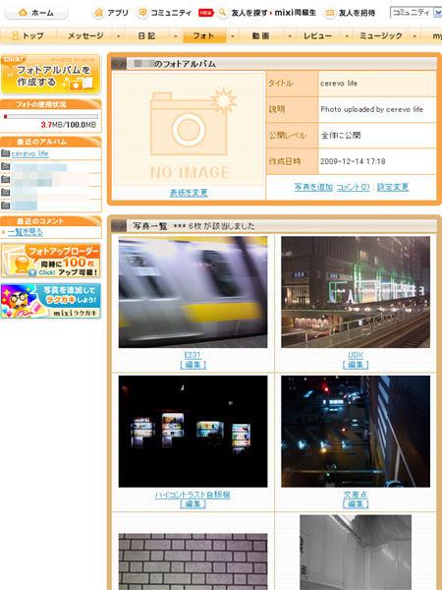Open dropdown arrow next to フォト
This screenshot has width=442, height=590.
click(233, 36)
